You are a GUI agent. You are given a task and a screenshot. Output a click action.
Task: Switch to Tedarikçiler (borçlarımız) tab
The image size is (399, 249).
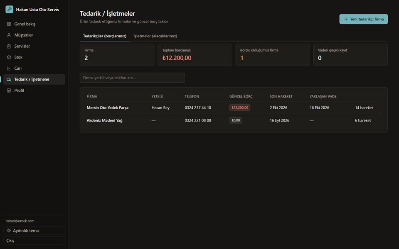tap(105, 36)
